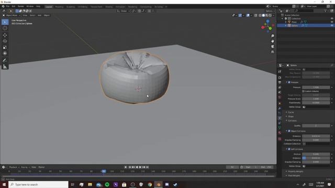Click the current frame marker on timeline
Screen dimensions: 335x188
click(104, 171)
